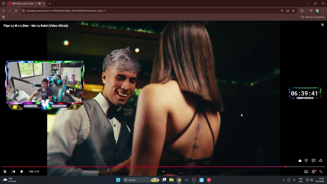This screenshot has height=184, width=327.
Task: Click the video title Me La Robé
Action: (36, 26)
